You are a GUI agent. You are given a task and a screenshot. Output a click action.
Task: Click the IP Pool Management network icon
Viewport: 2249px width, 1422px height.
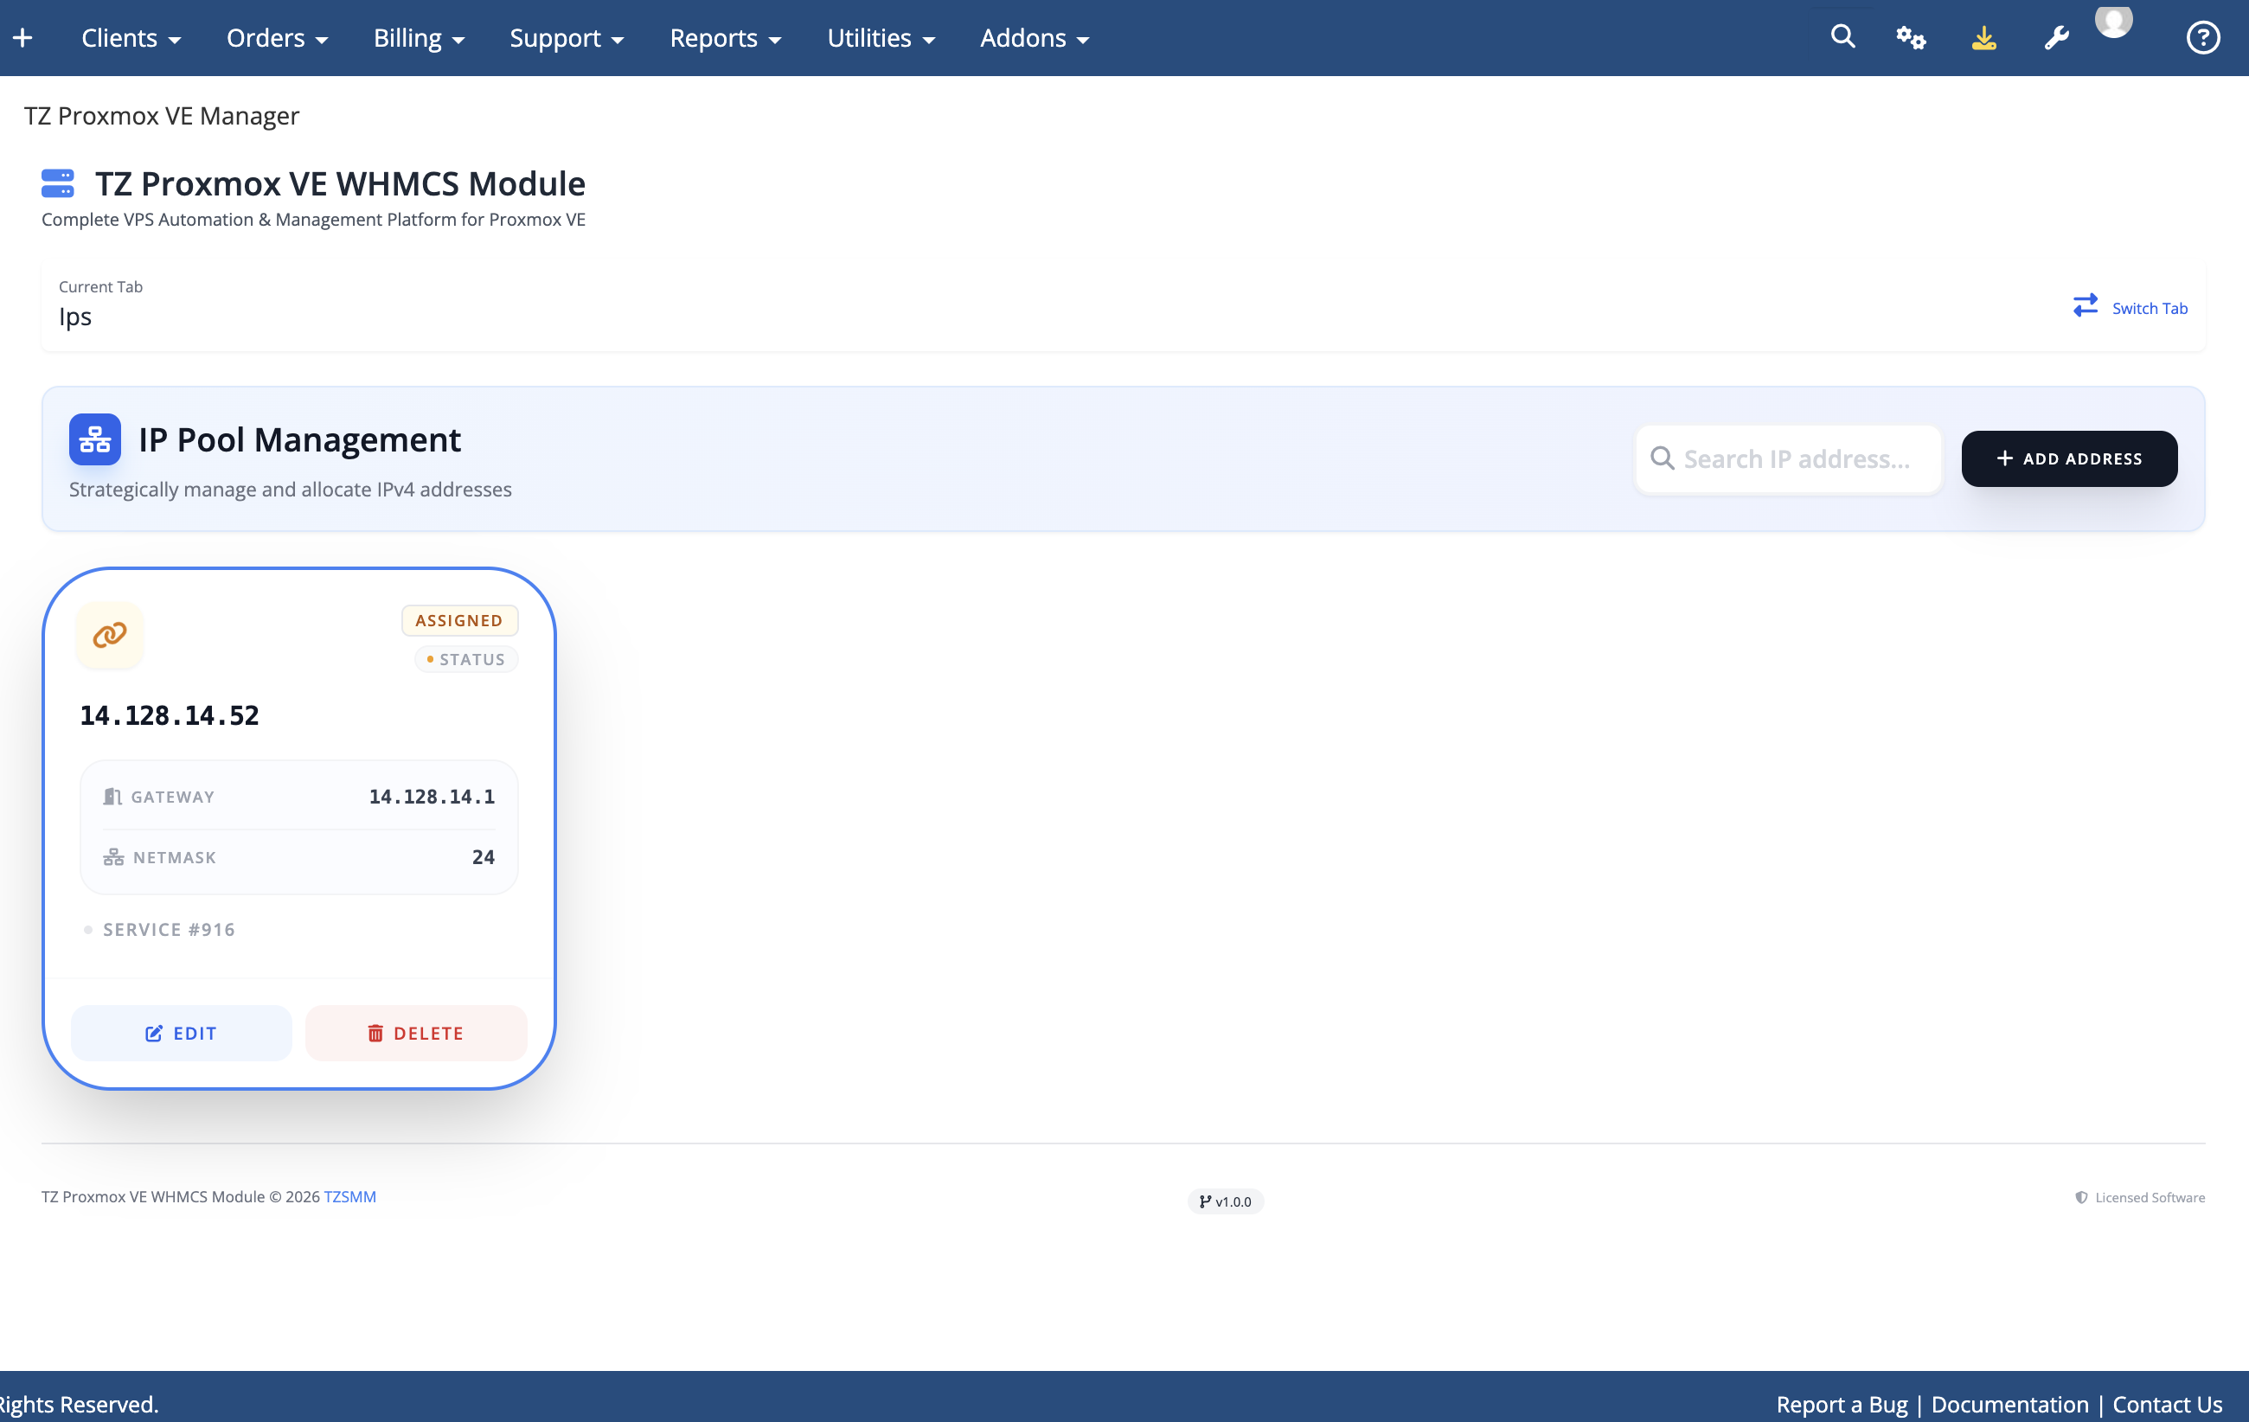tap(93, 439)
